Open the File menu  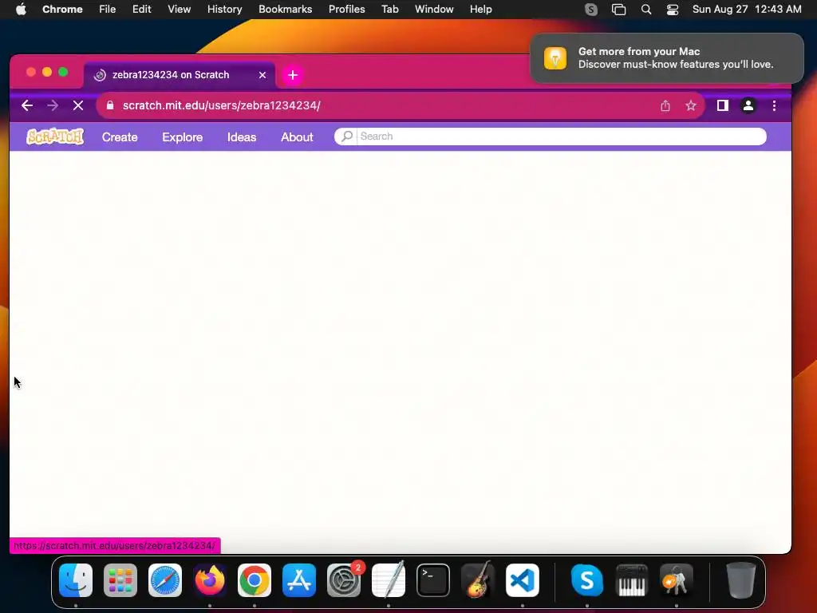[108, 10]
